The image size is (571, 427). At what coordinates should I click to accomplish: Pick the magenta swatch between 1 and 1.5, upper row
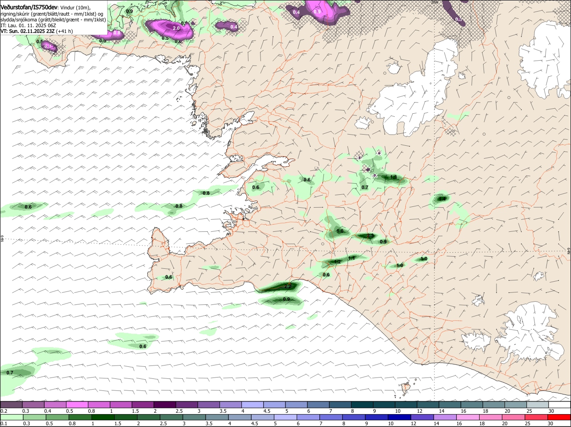coord(121,405)
